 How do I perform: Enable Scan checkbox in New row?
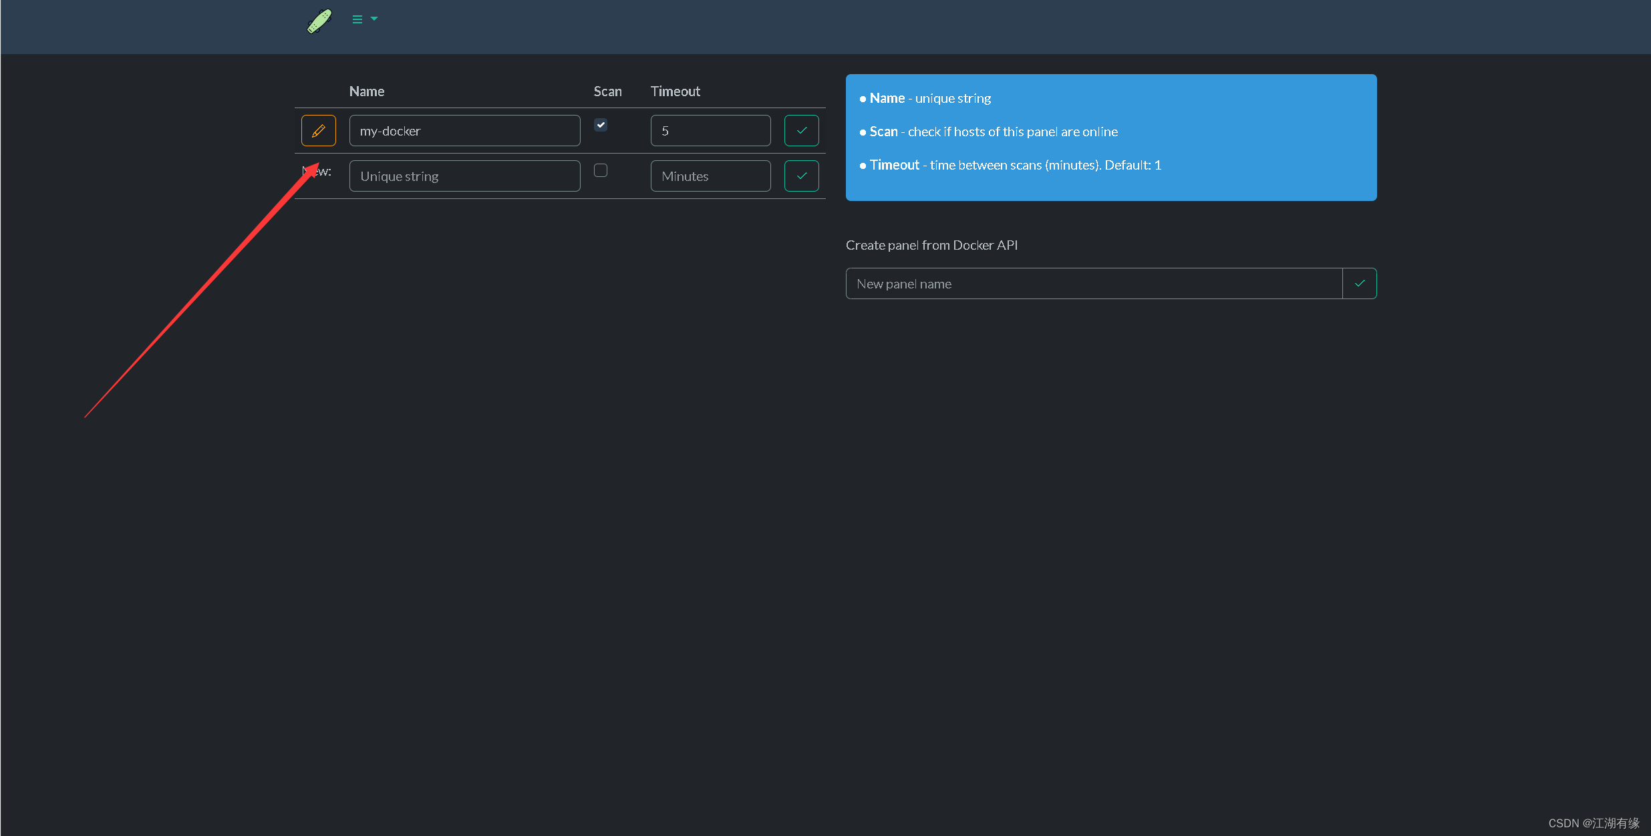(x=601, y=170)
